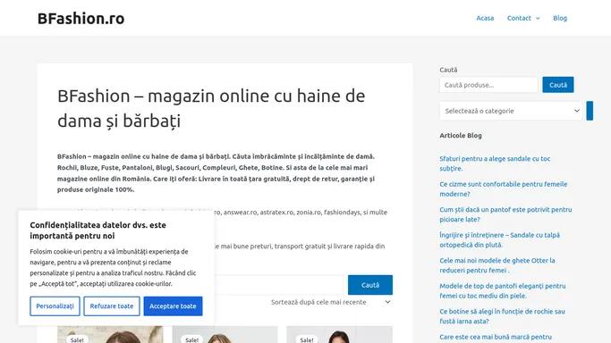Click the page heading 'BFashion – magazin online'

[211, 108]
